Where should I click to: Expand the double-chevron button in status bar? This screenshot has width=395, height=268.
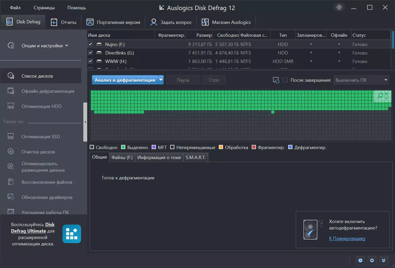click(383, 260)
